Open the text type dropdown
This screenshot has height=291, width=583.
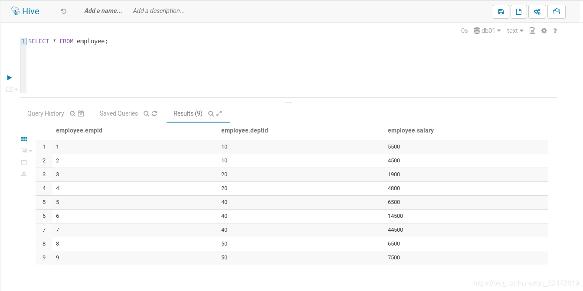tap(515, 31)
